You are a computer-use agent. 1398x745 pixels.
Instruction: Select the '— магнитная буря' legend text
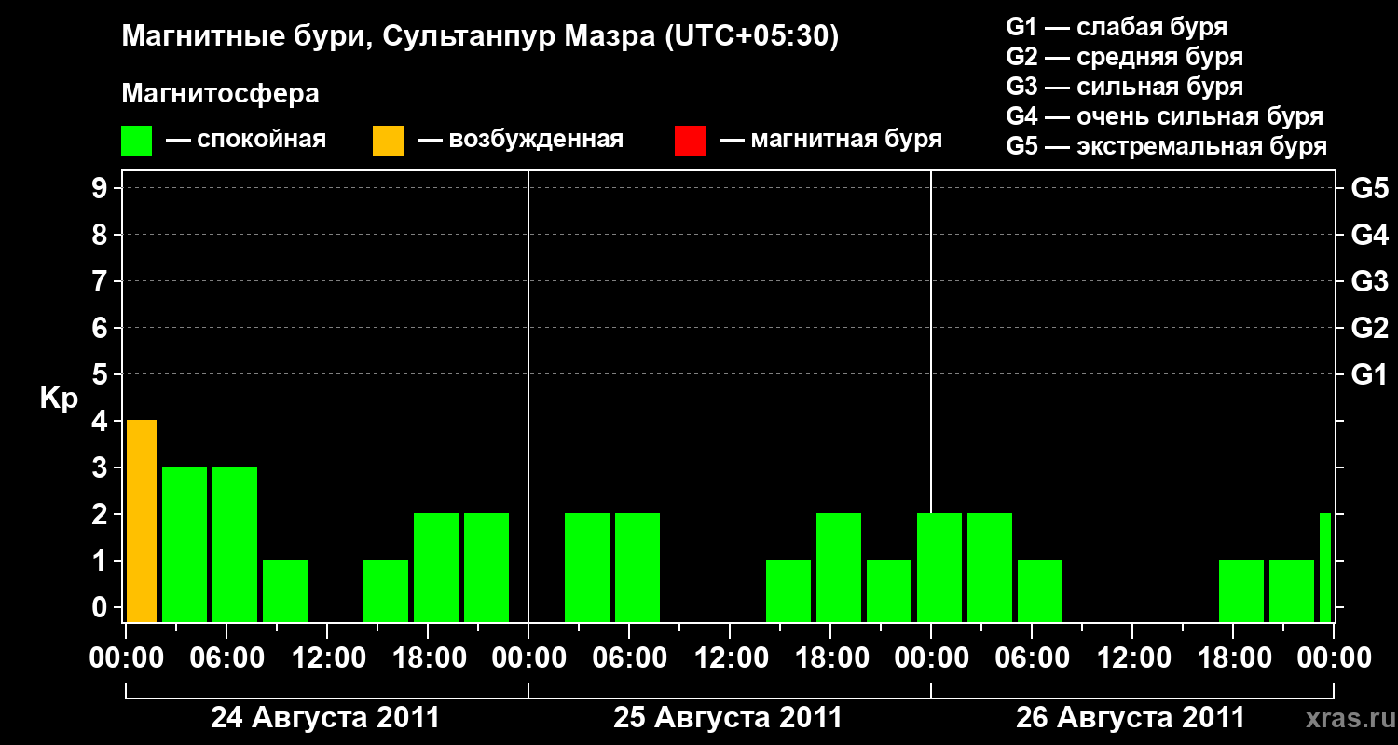coord(831,140)
